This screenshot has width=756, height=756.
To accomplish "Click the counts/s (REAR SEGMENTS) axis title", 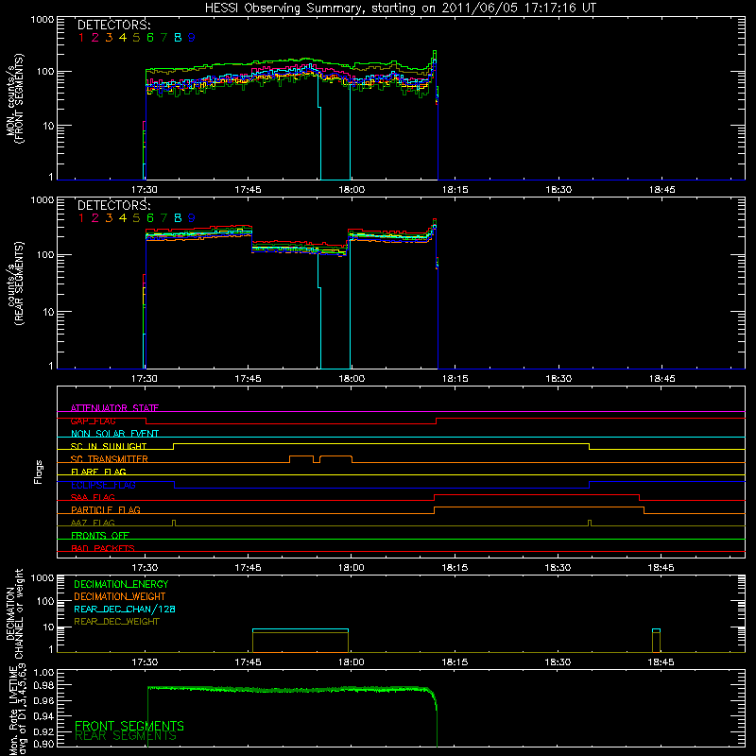I will pos(15,283).
